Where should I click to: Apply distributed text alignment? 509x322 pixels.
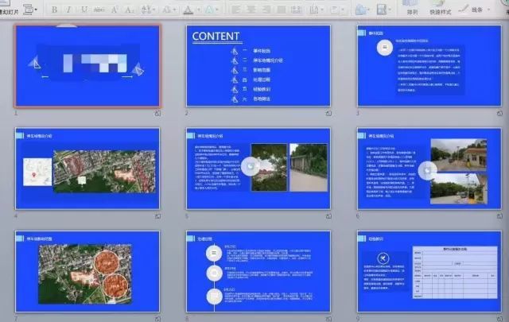(x=296, y=10)
